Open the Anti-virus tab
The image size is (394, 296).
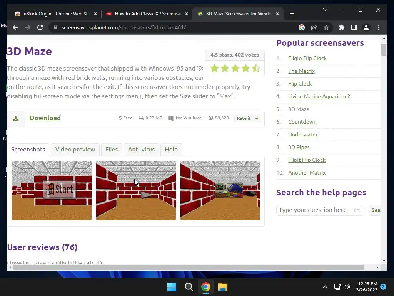tap(141, 150)
